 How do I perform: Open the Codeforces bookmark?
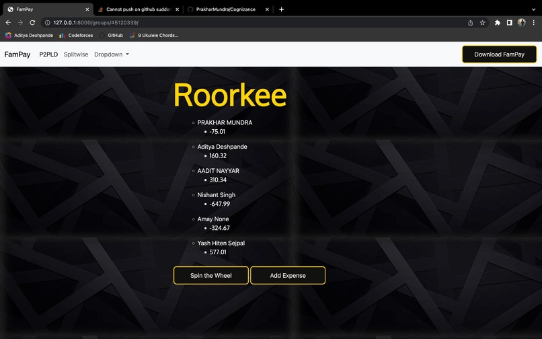pos(76,35)
